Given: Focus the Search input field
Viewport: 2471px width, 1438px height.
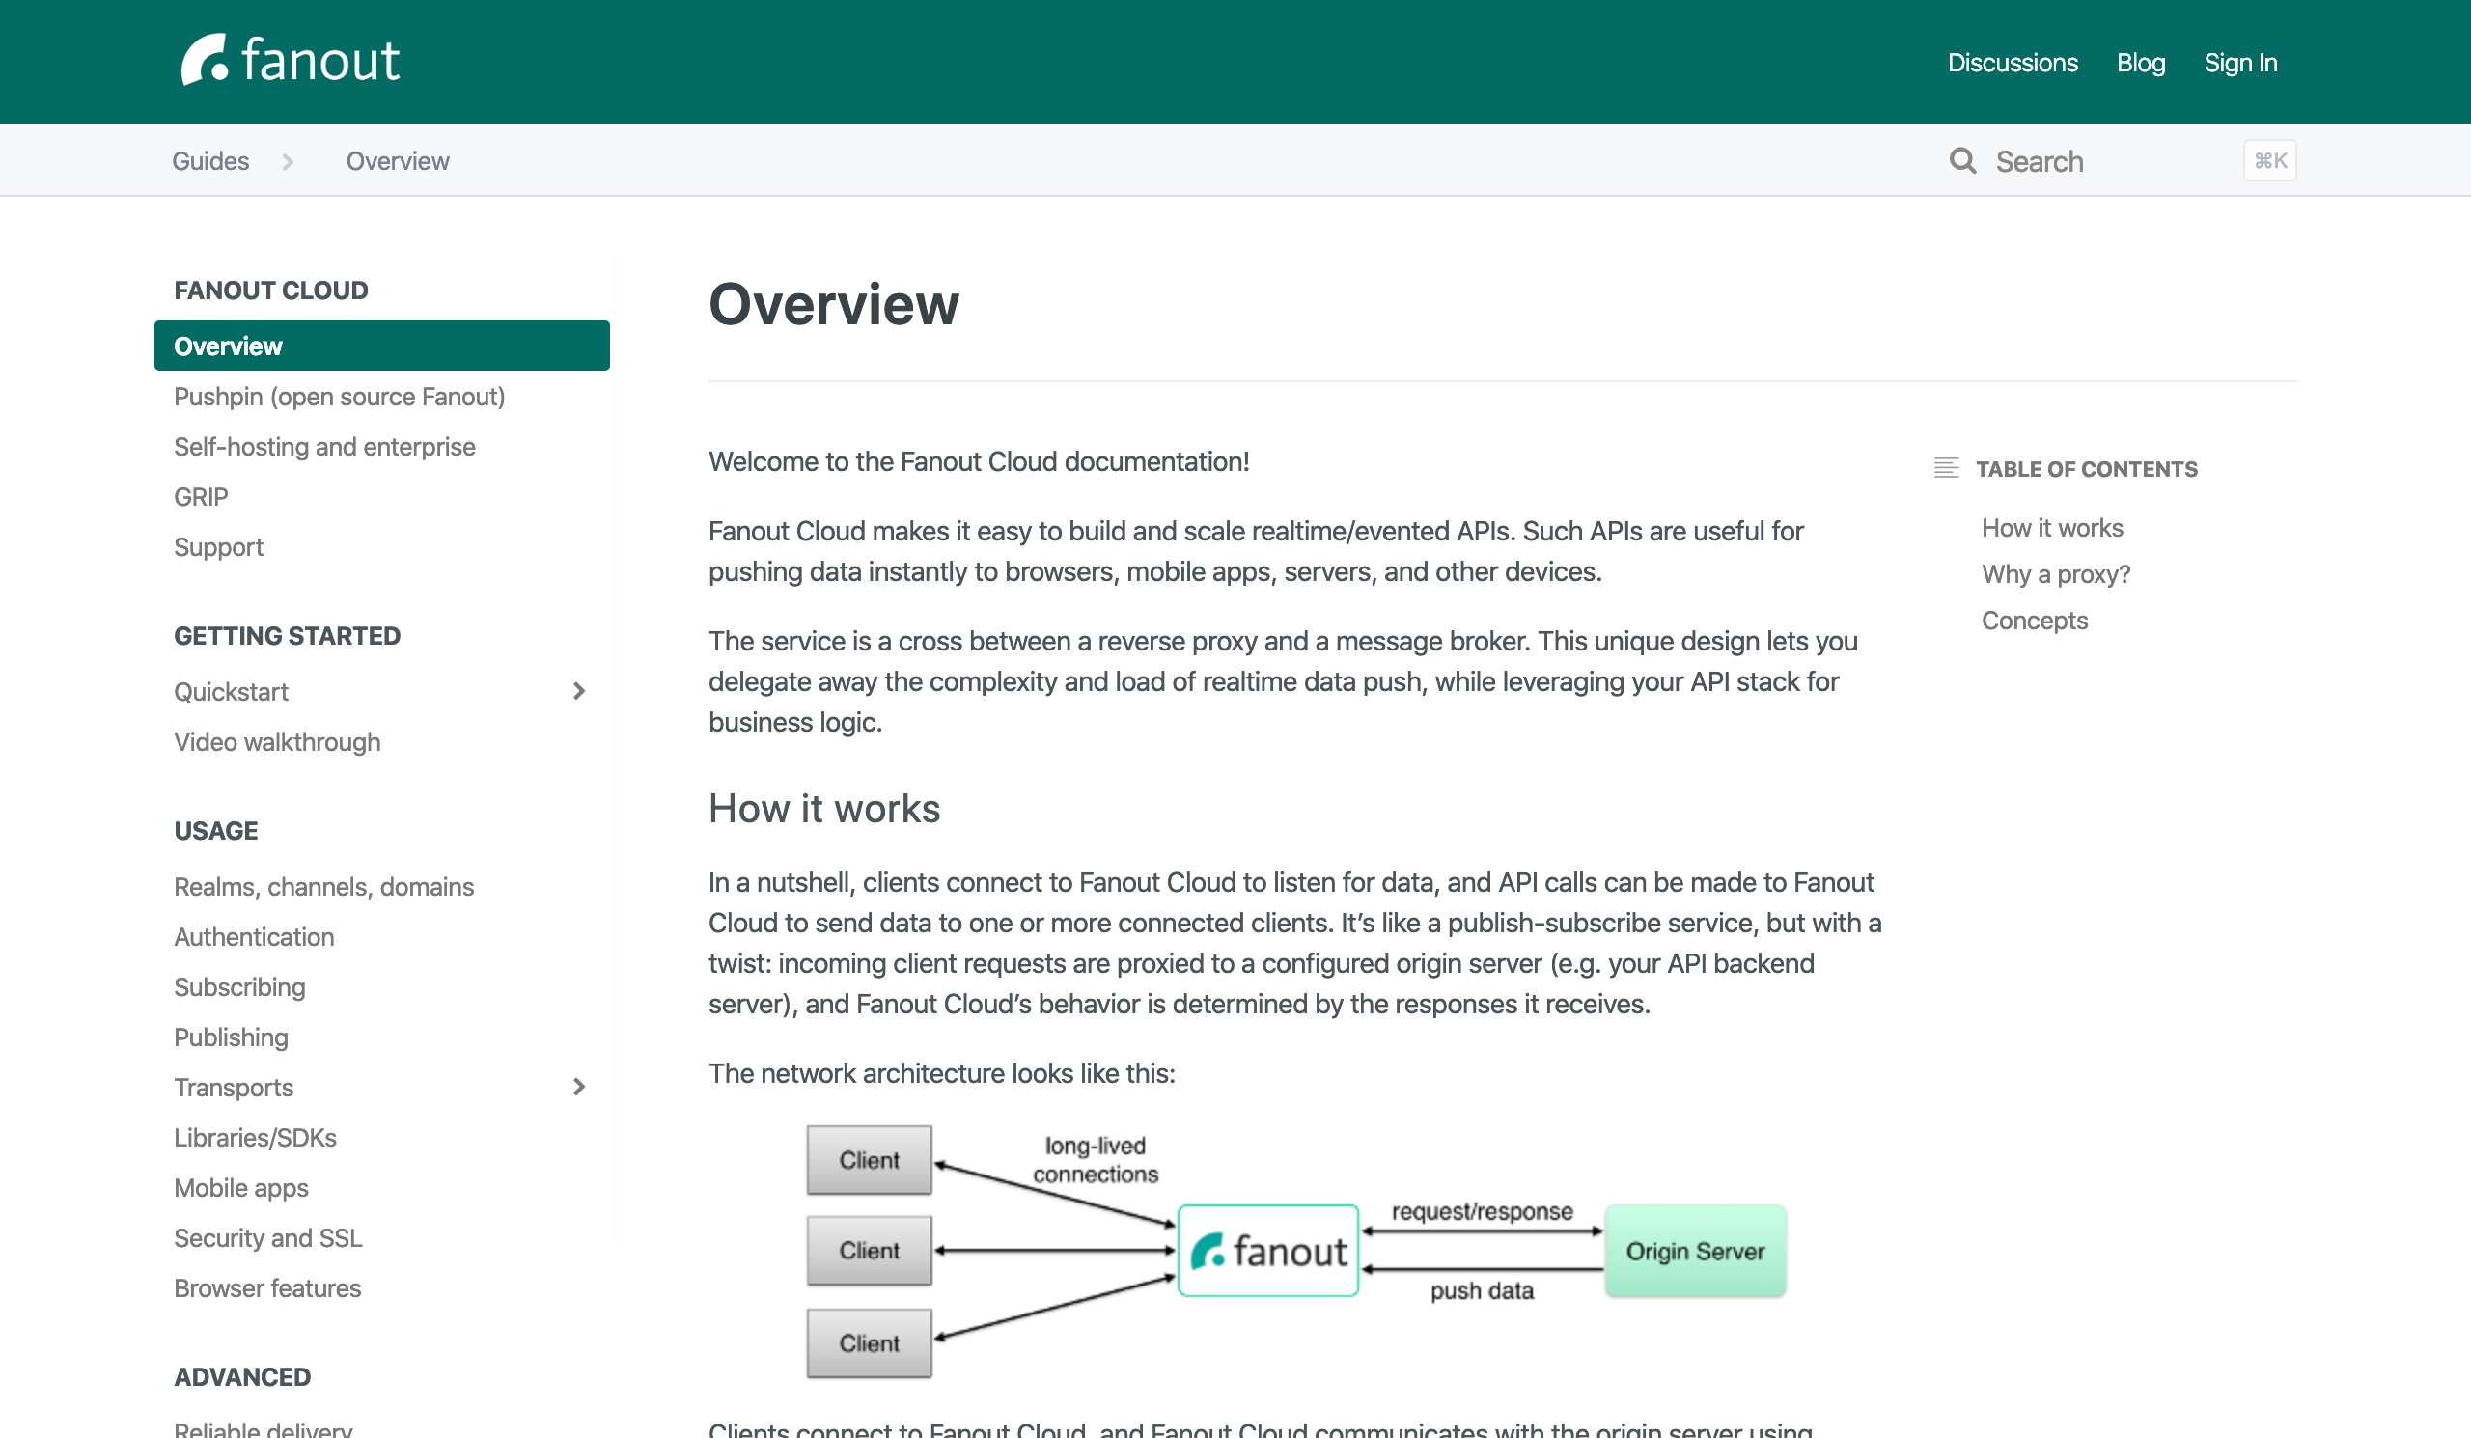Looking at the screenshot, I should point(2108,161).
